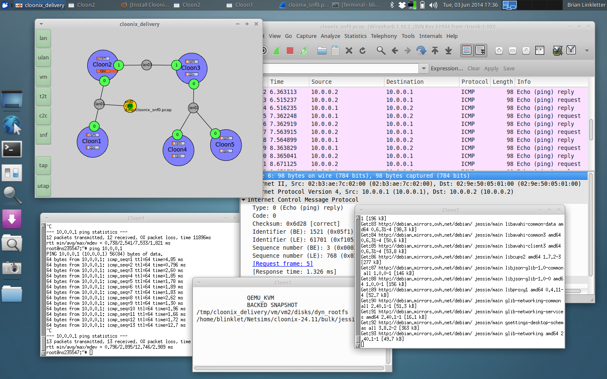Click the ulan button in cloonix_delivery

(43, 58)
